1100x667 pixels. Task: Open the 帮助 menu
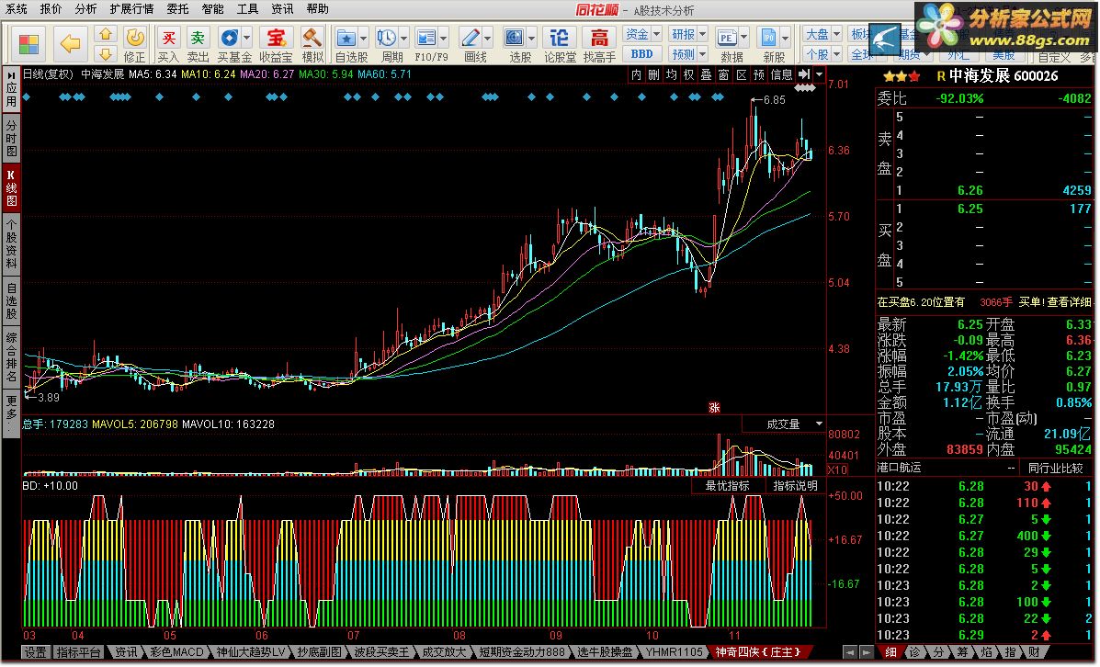pos(318,9)
